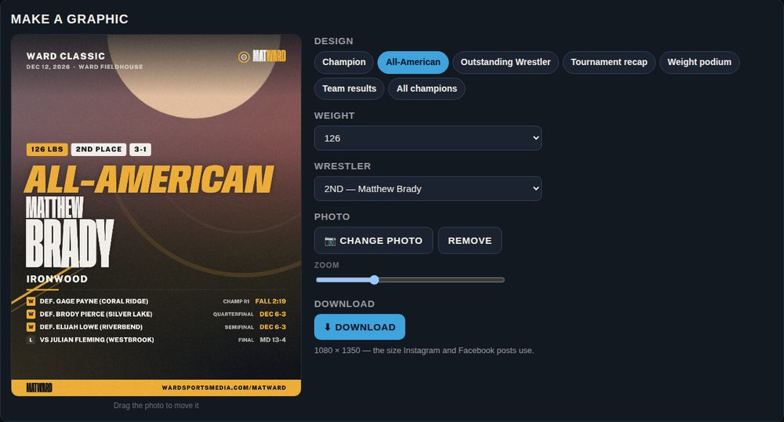The image size is (784, 422).
Task: Click the W icon beside Gage Payne
Action: 31,301
